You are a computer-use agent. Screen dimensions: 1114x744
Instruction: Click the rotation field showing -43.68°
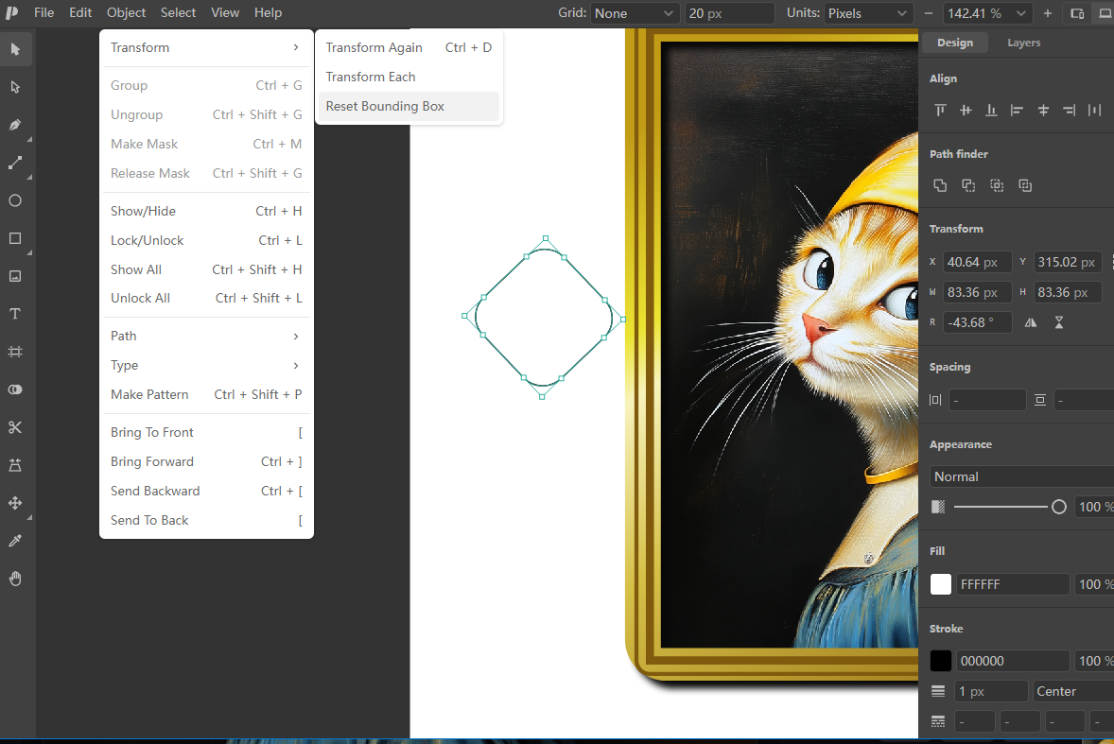point(977,322)
